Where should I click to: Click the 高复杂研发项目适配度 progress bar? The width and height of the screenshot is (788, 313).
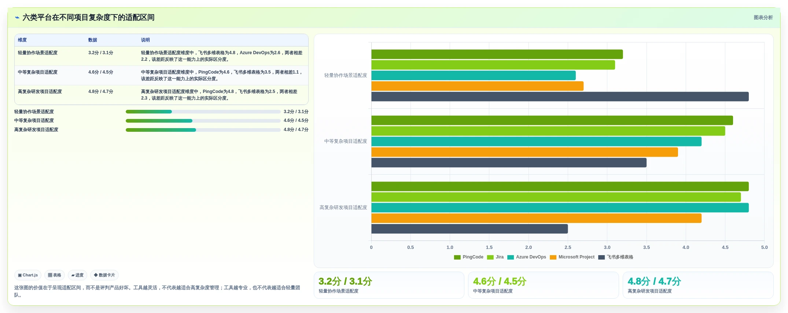[203, 130]
